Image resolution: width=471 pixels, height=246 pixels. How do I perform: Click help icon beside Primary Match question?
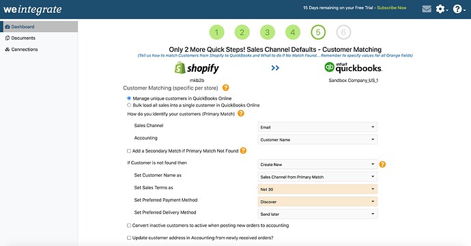(x=241, y=113)
